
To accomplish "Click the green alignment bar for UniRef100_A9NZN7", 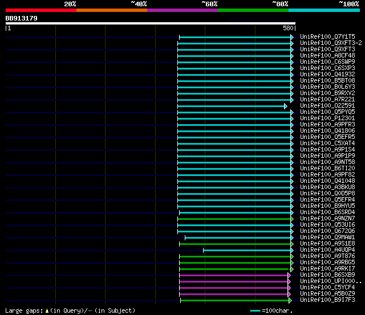I will click(x=234, y=219).
